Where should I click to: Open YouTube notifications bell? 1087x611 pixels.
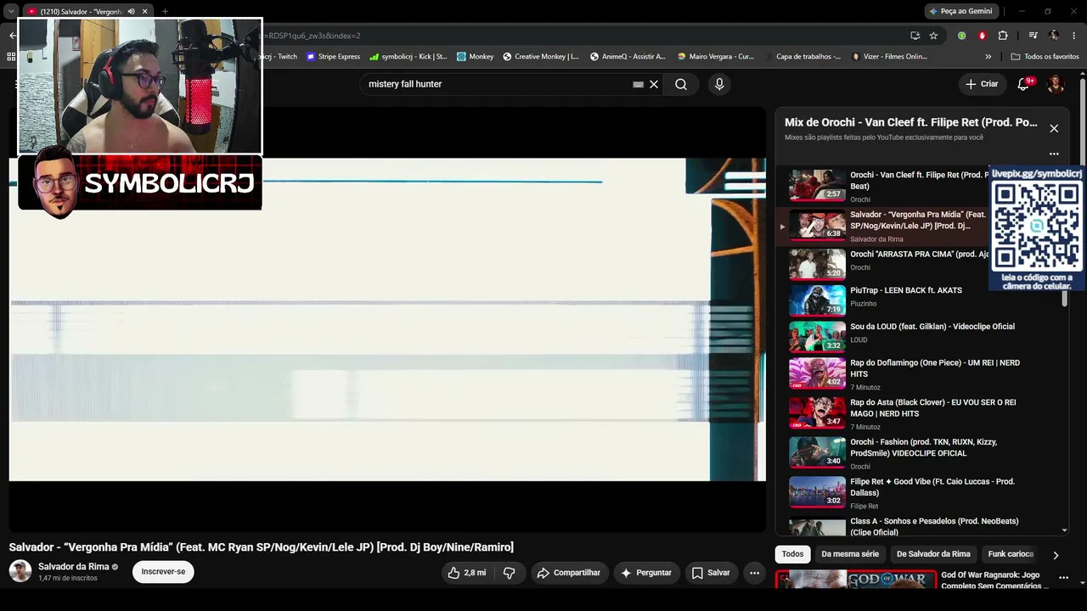click(x=1023, y=84)
